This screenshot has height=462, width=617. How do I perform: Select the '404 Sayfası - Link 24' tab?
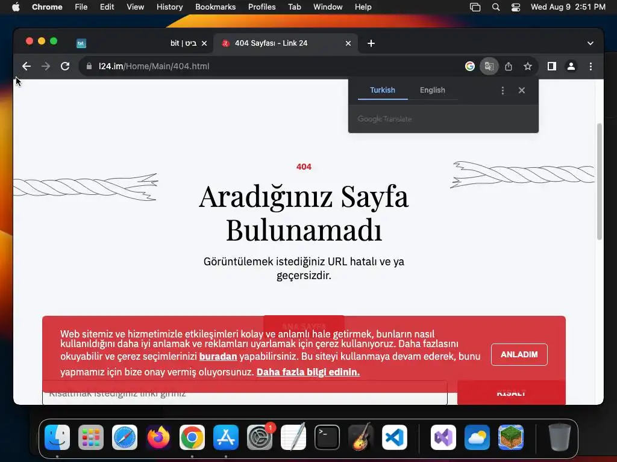pyautogui.click(x=285, y=43)
